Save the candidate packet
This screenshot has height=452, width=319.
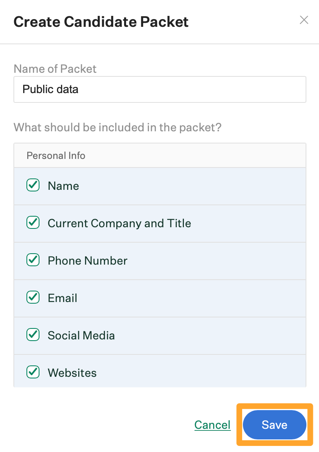(x=274, y=425)
